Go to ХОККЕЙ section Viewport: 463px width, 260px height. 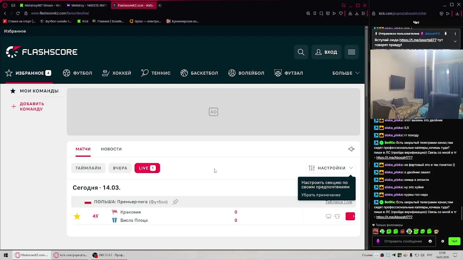[116, 73]
